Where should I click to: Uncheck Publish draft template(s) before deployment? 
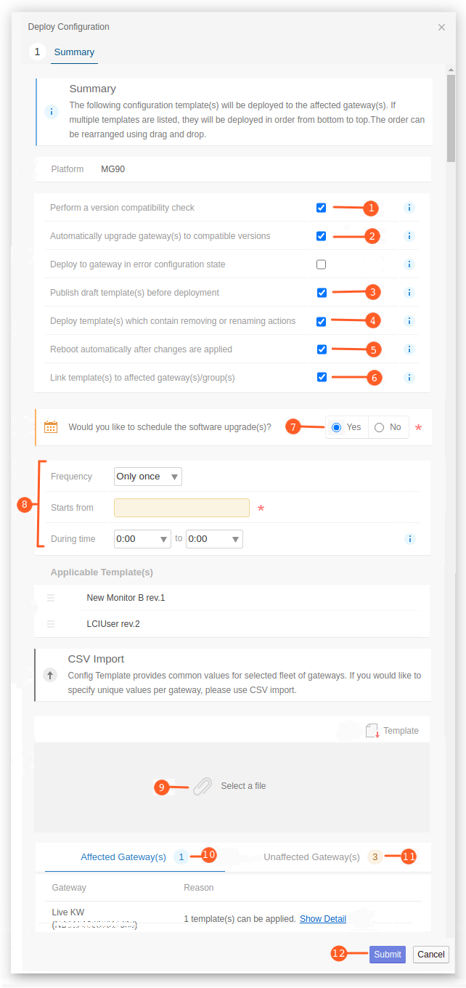pyautogui.click(x=322, y=293)
